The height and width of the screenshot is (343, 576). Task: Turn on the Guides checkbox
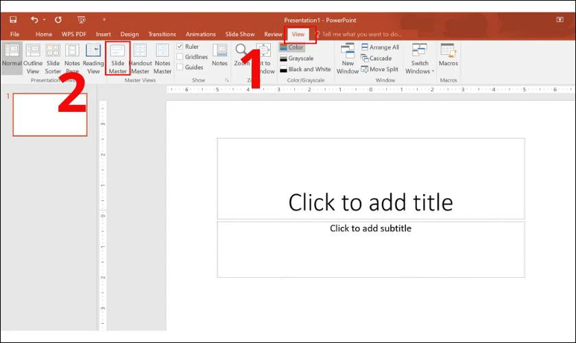180,67
